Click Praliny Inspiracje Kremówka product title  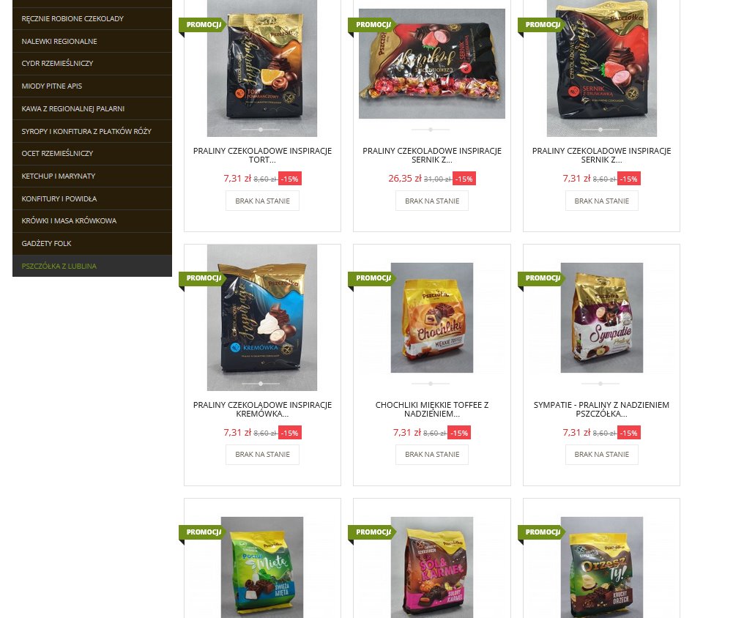(262, 409)
